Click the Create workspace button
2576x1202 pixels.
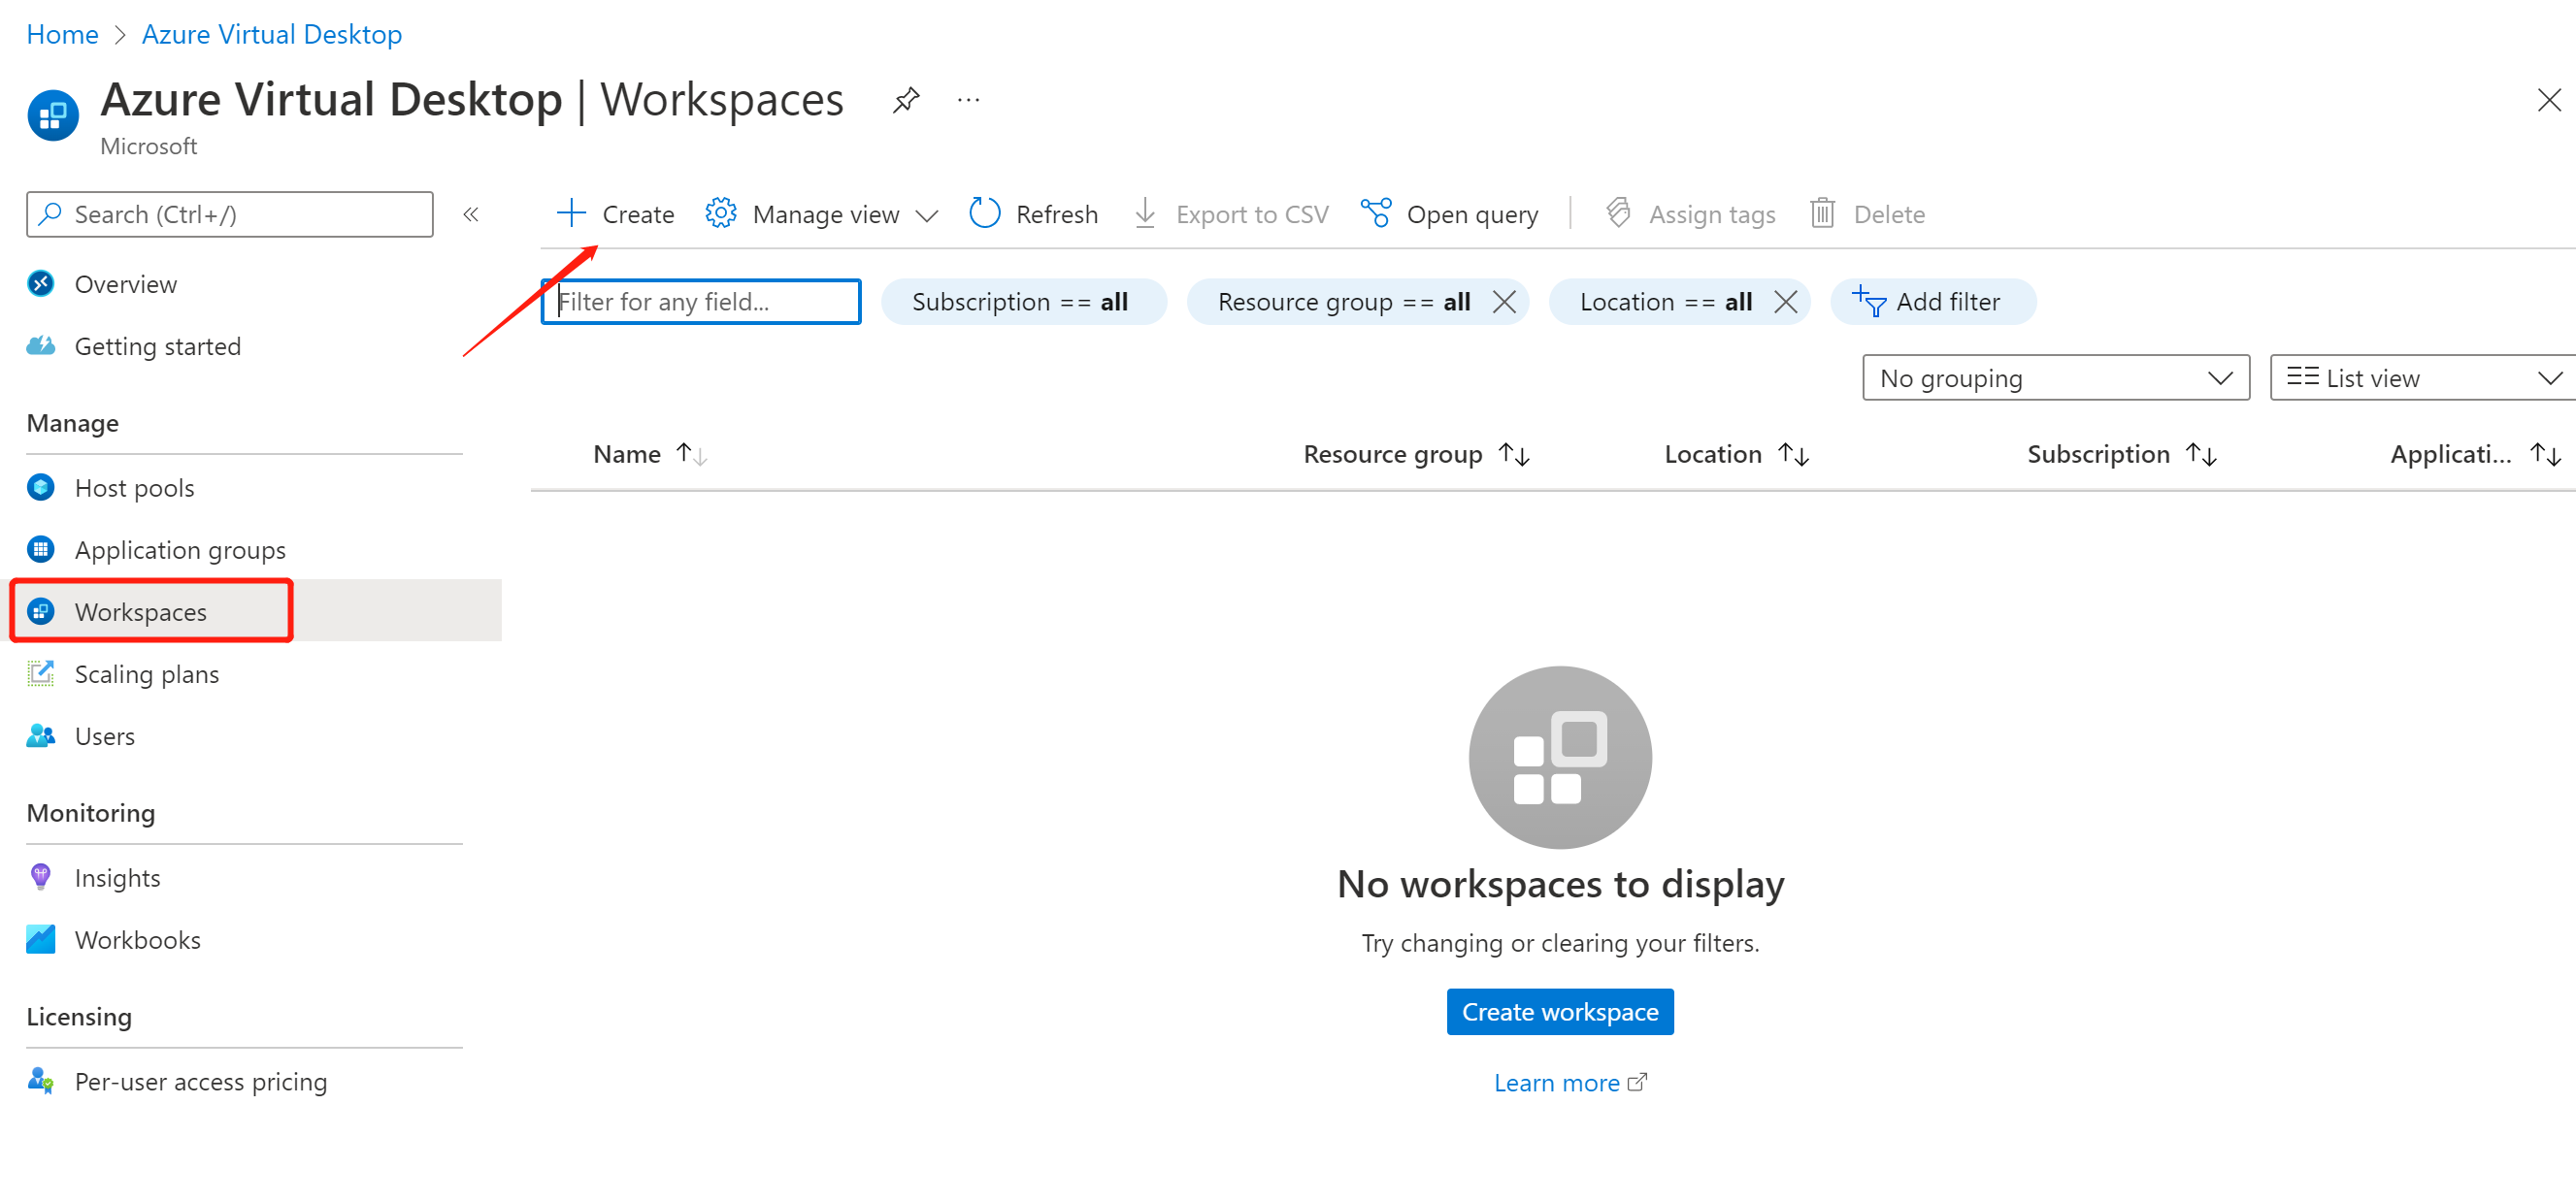(x=1560, y=1012)
